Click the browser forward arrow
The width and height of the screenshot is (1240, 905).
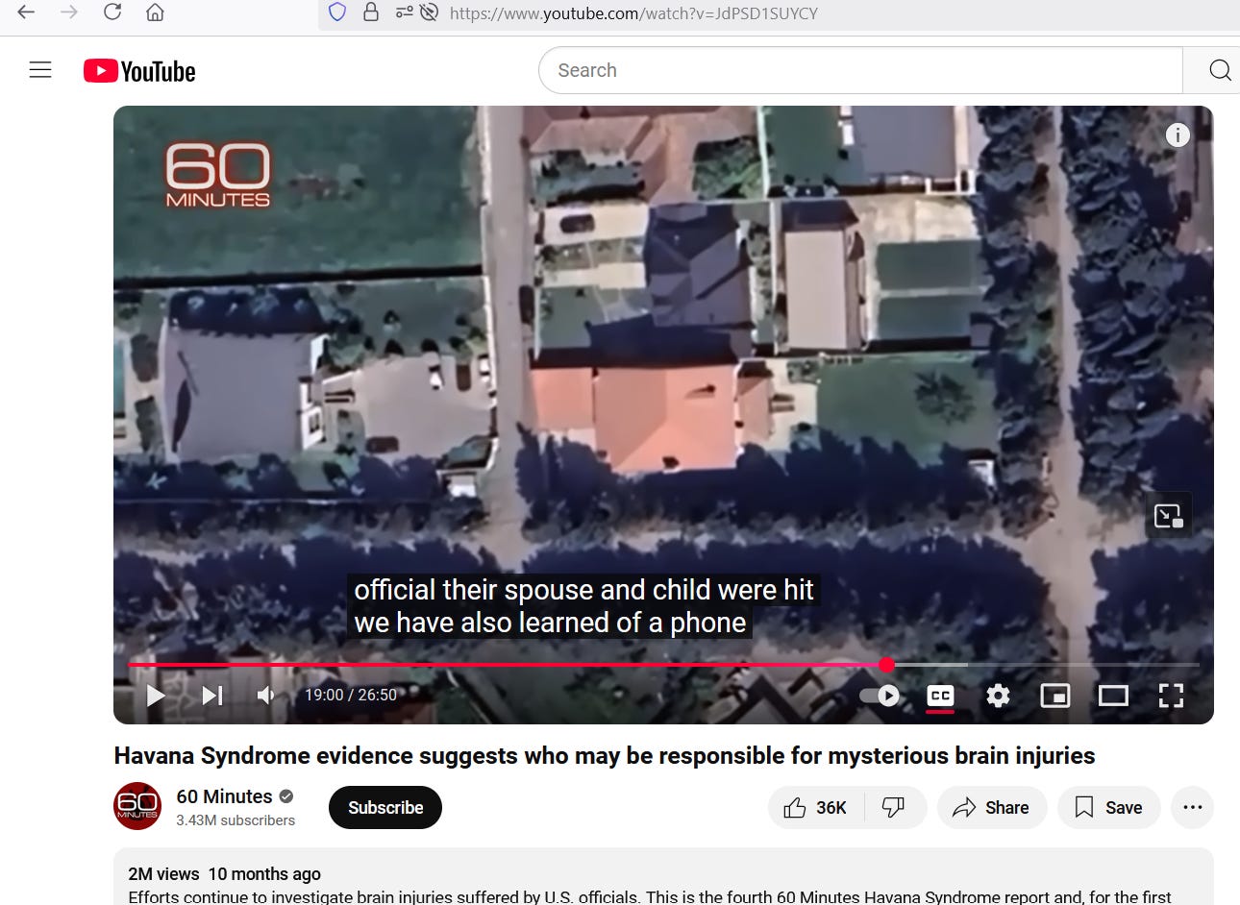[x=69, y=12]
